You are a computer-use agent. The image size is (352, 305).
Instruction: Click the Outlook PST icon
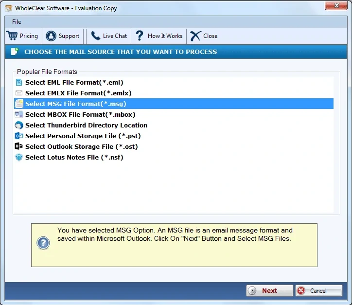(19, 136)
